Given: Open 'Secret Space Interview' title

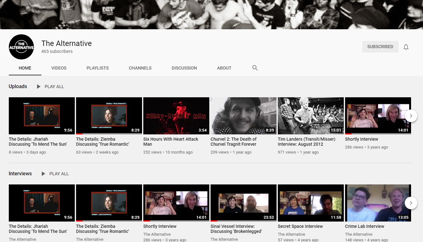Looking at the screenshot, I should [300, 226].
